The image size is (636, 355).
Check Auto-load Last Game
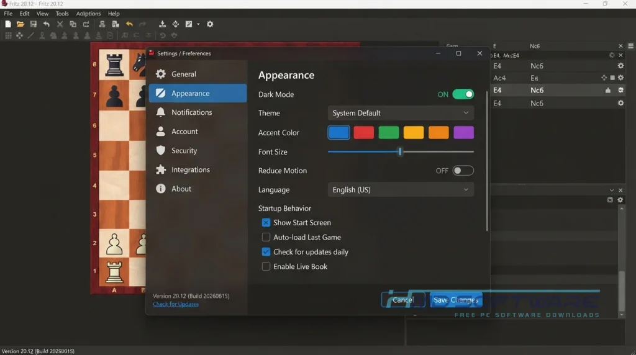click(266, 237)
